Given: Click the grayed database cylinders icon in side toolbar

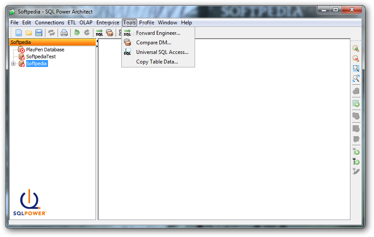Looking at the screenshot, I should coord(356,91).
